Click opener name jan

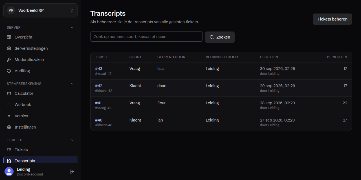(x=160, y=120)
